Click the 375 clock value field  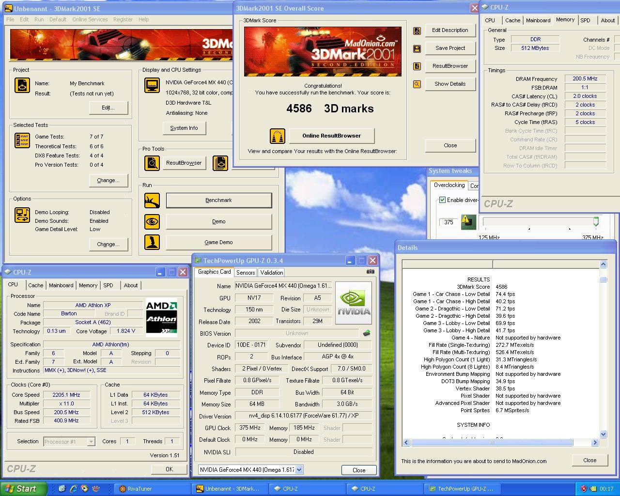point(449,222)
